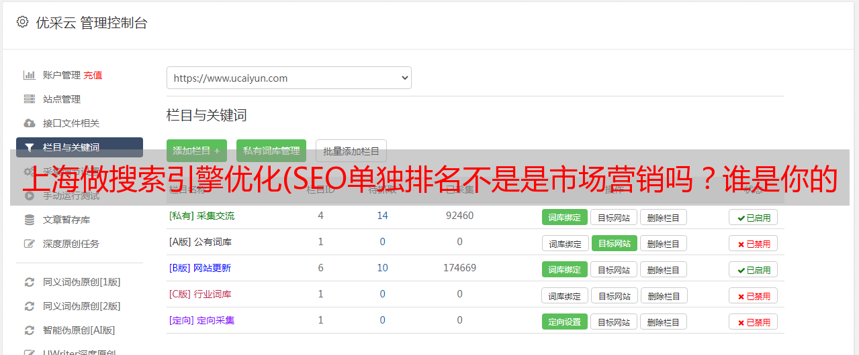Click 词库绑定 in the 公有词库 row

565,243
